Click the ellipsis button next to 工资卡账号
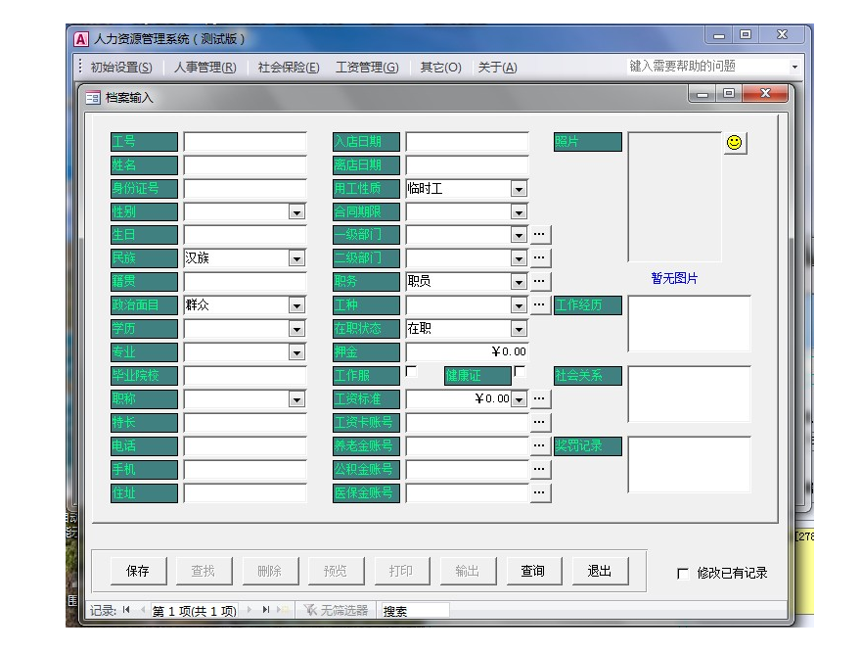Viewport: 861px width, 652px height. coord(540,423)
